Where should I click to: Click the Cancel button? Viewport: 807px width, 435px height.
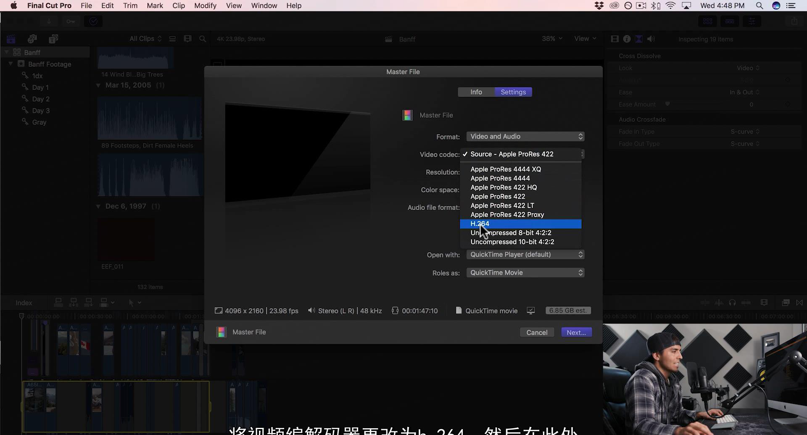537,332
